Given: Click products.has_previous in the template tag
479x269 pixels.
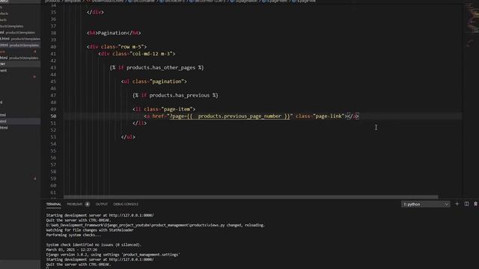Looking at the screenshot, I should click(x=180, y=95).
